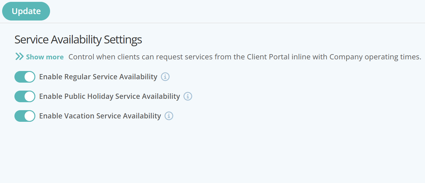
Task: Select the Service Availability Settings heading
Action: click(x=78, y=39)
